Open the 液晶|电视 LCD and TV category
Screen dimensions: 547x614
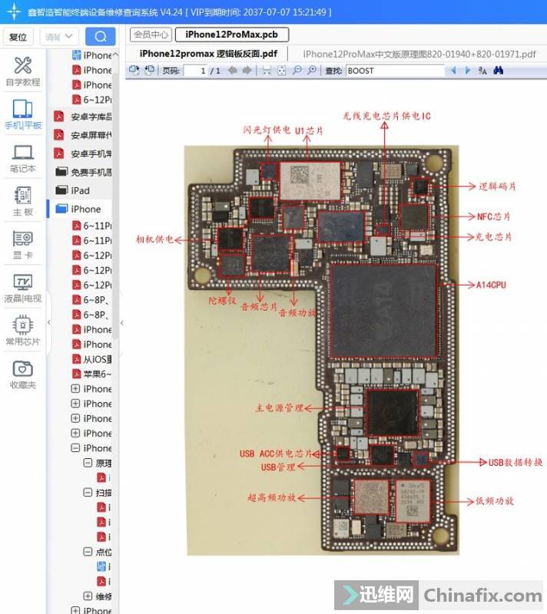23,288
